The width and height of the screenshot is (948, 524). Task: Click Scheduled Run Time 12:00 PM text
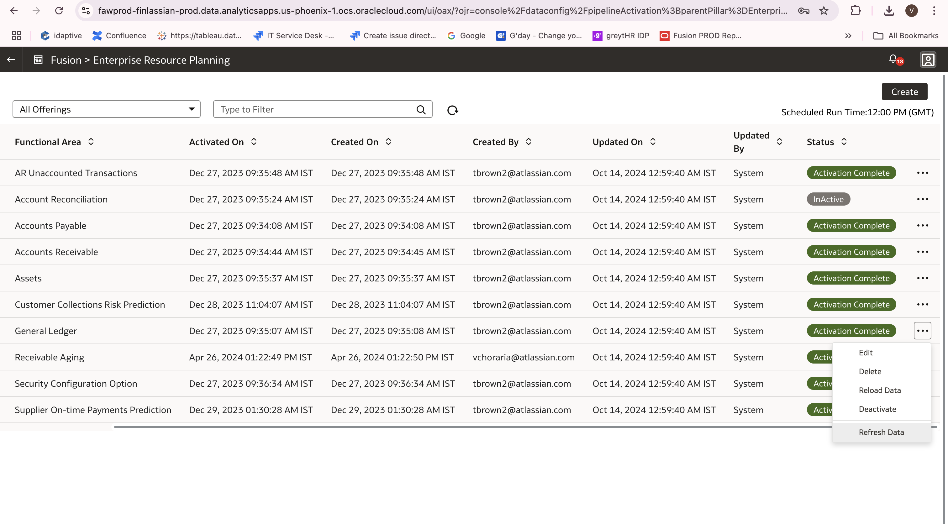coord(857,112)
